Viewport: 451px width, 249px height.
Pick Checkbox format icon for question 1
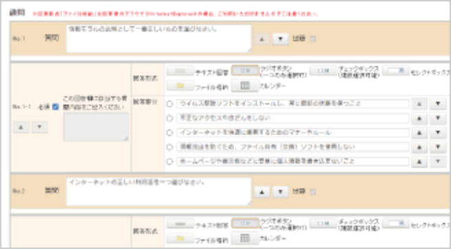323,71
